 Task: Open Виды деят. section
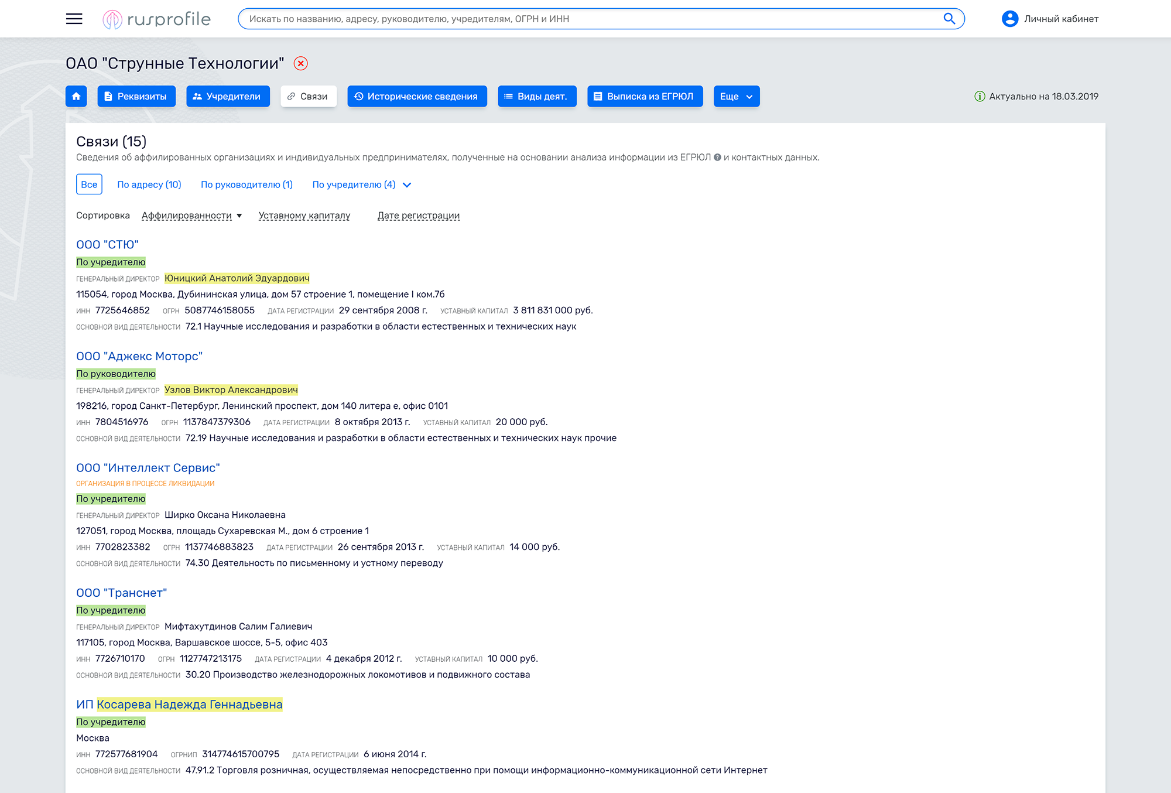click(x=537, y=96)
